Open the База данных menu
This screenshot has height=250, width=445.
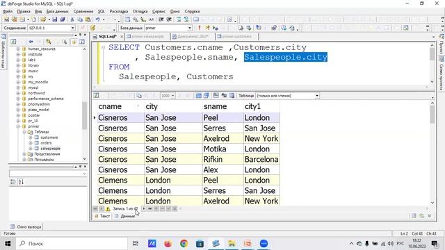click(x=57, y=11)
